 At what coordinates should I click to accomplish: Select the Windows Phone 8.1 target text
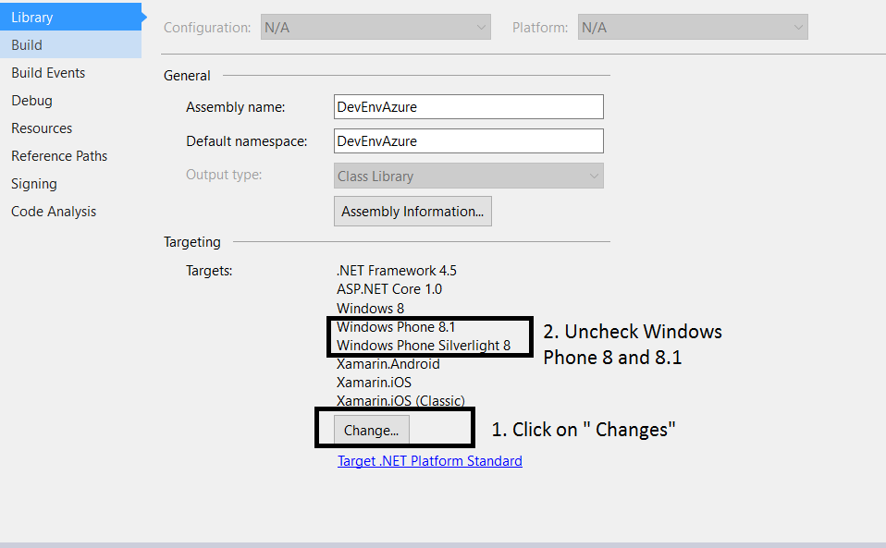[396, 327]
